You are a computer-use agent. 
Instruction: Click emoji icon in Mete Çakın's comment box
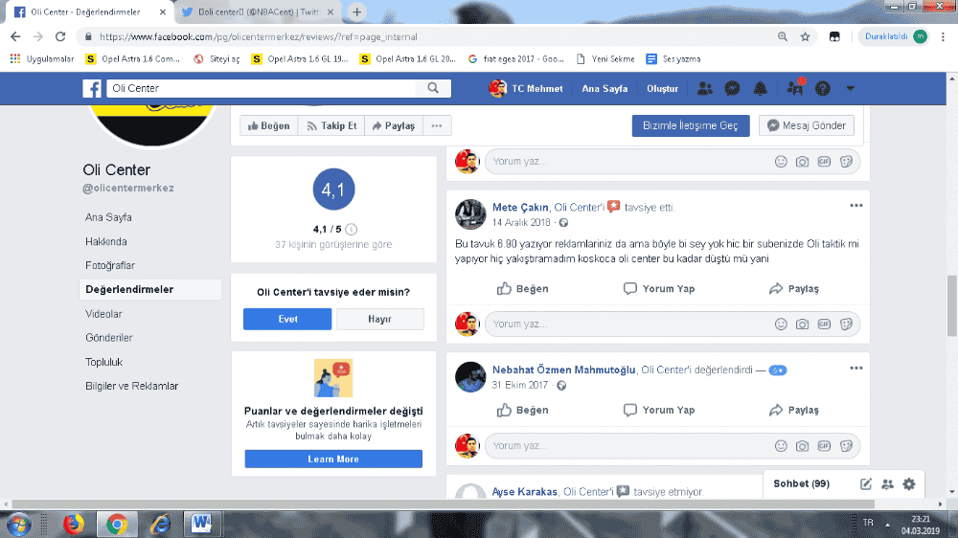[781, 325]
